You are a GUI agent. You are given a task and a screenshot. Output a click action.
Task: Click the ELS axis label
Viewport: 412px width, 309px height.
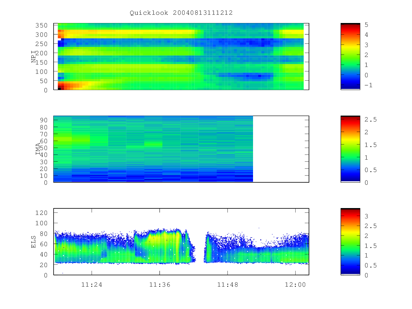[34, 241]
